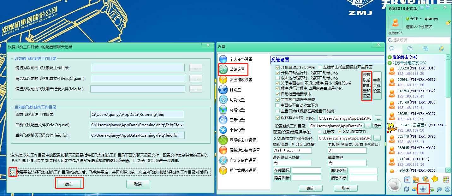Click 共享文件设置 button
Screen dimensions: 452x196
coord(377,86)
